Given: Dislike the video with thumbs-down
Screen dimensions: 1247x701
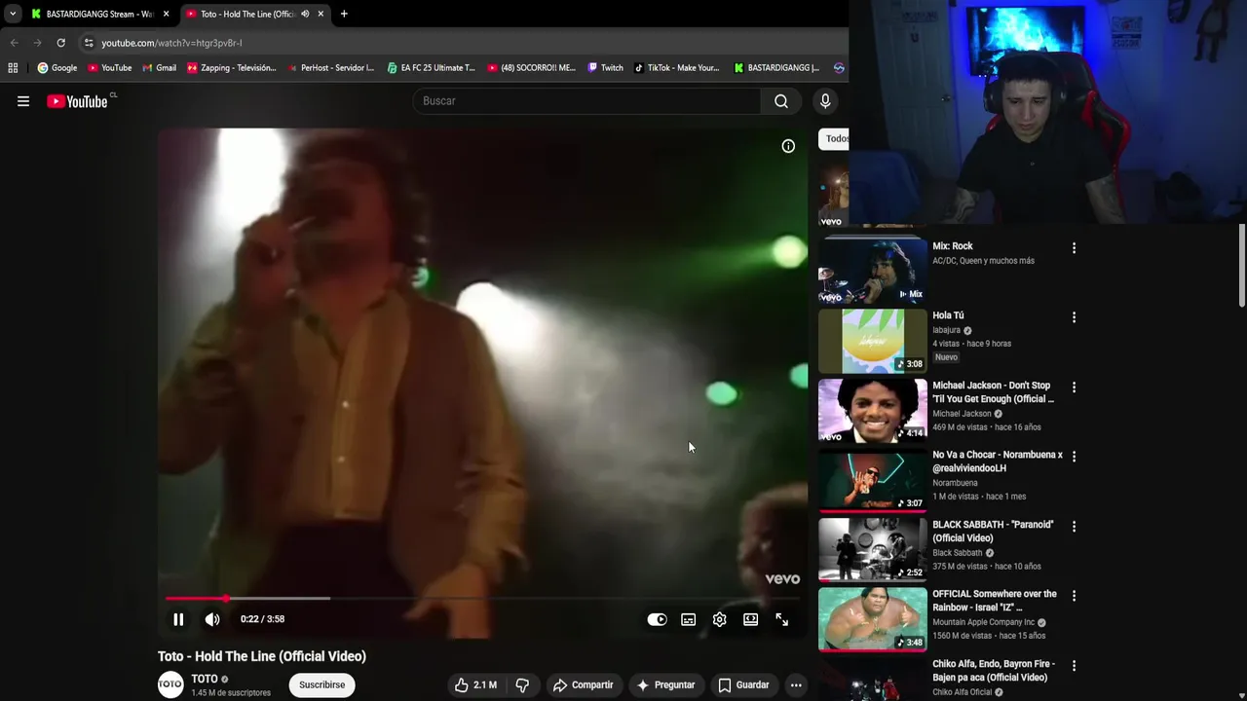Looking at the screenshot, I should (x=522, y=684).
